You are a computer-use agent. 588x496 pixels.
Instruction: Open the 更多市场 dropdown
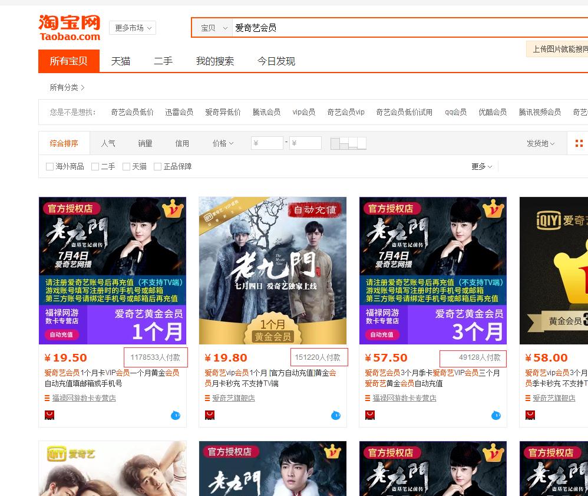coord(133,28)
